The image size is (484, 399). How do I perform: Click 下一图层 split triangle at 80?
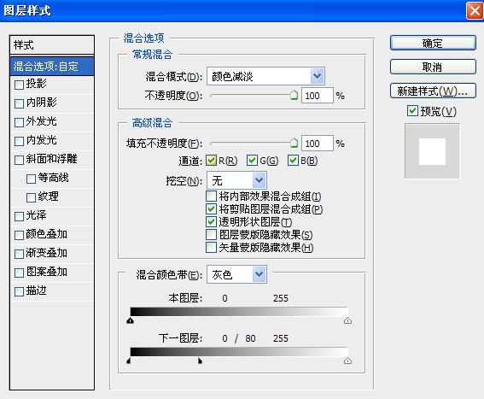pos(200,361)
